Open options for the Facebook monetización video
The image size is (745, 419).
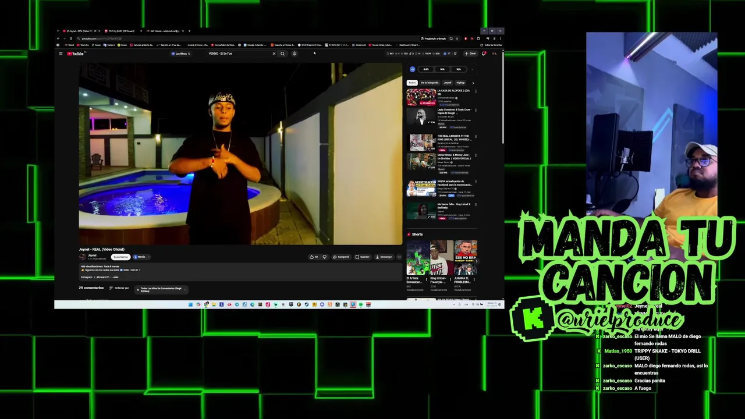476,182
